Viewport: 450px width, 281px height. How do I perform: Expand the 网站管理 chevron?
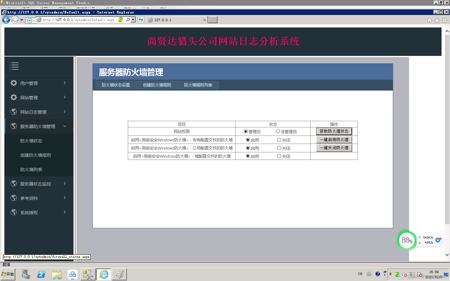pos(65,97)
